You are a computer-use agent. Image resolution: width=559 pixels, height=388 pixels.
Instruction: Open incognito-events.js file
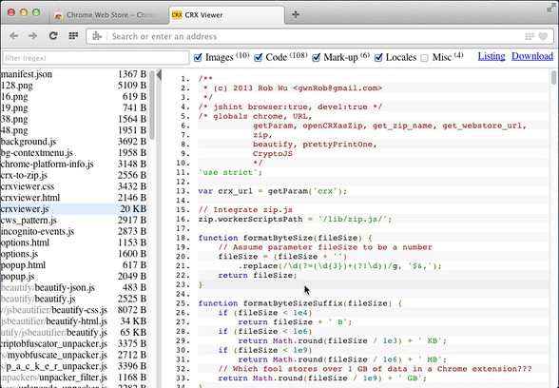[73, 231]
